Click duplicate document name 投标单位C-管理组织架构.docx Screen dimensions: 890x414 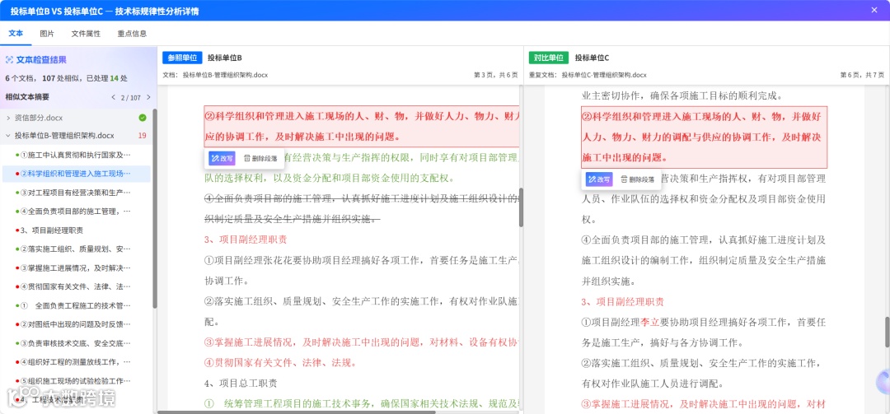[604, 75]
